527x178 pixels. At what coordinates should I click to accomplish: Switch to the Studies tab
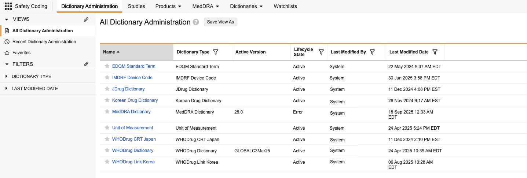(136, 6)
